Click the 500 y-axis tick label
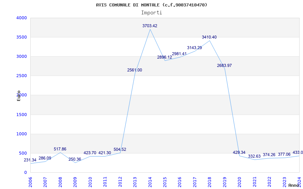The height and width of the screenshot is (189, 303). (23, 153)
